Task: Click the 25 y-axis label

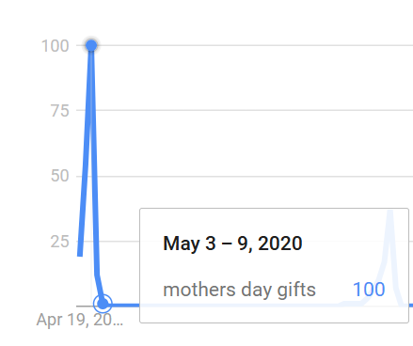Action: click(x=59, y=242)
